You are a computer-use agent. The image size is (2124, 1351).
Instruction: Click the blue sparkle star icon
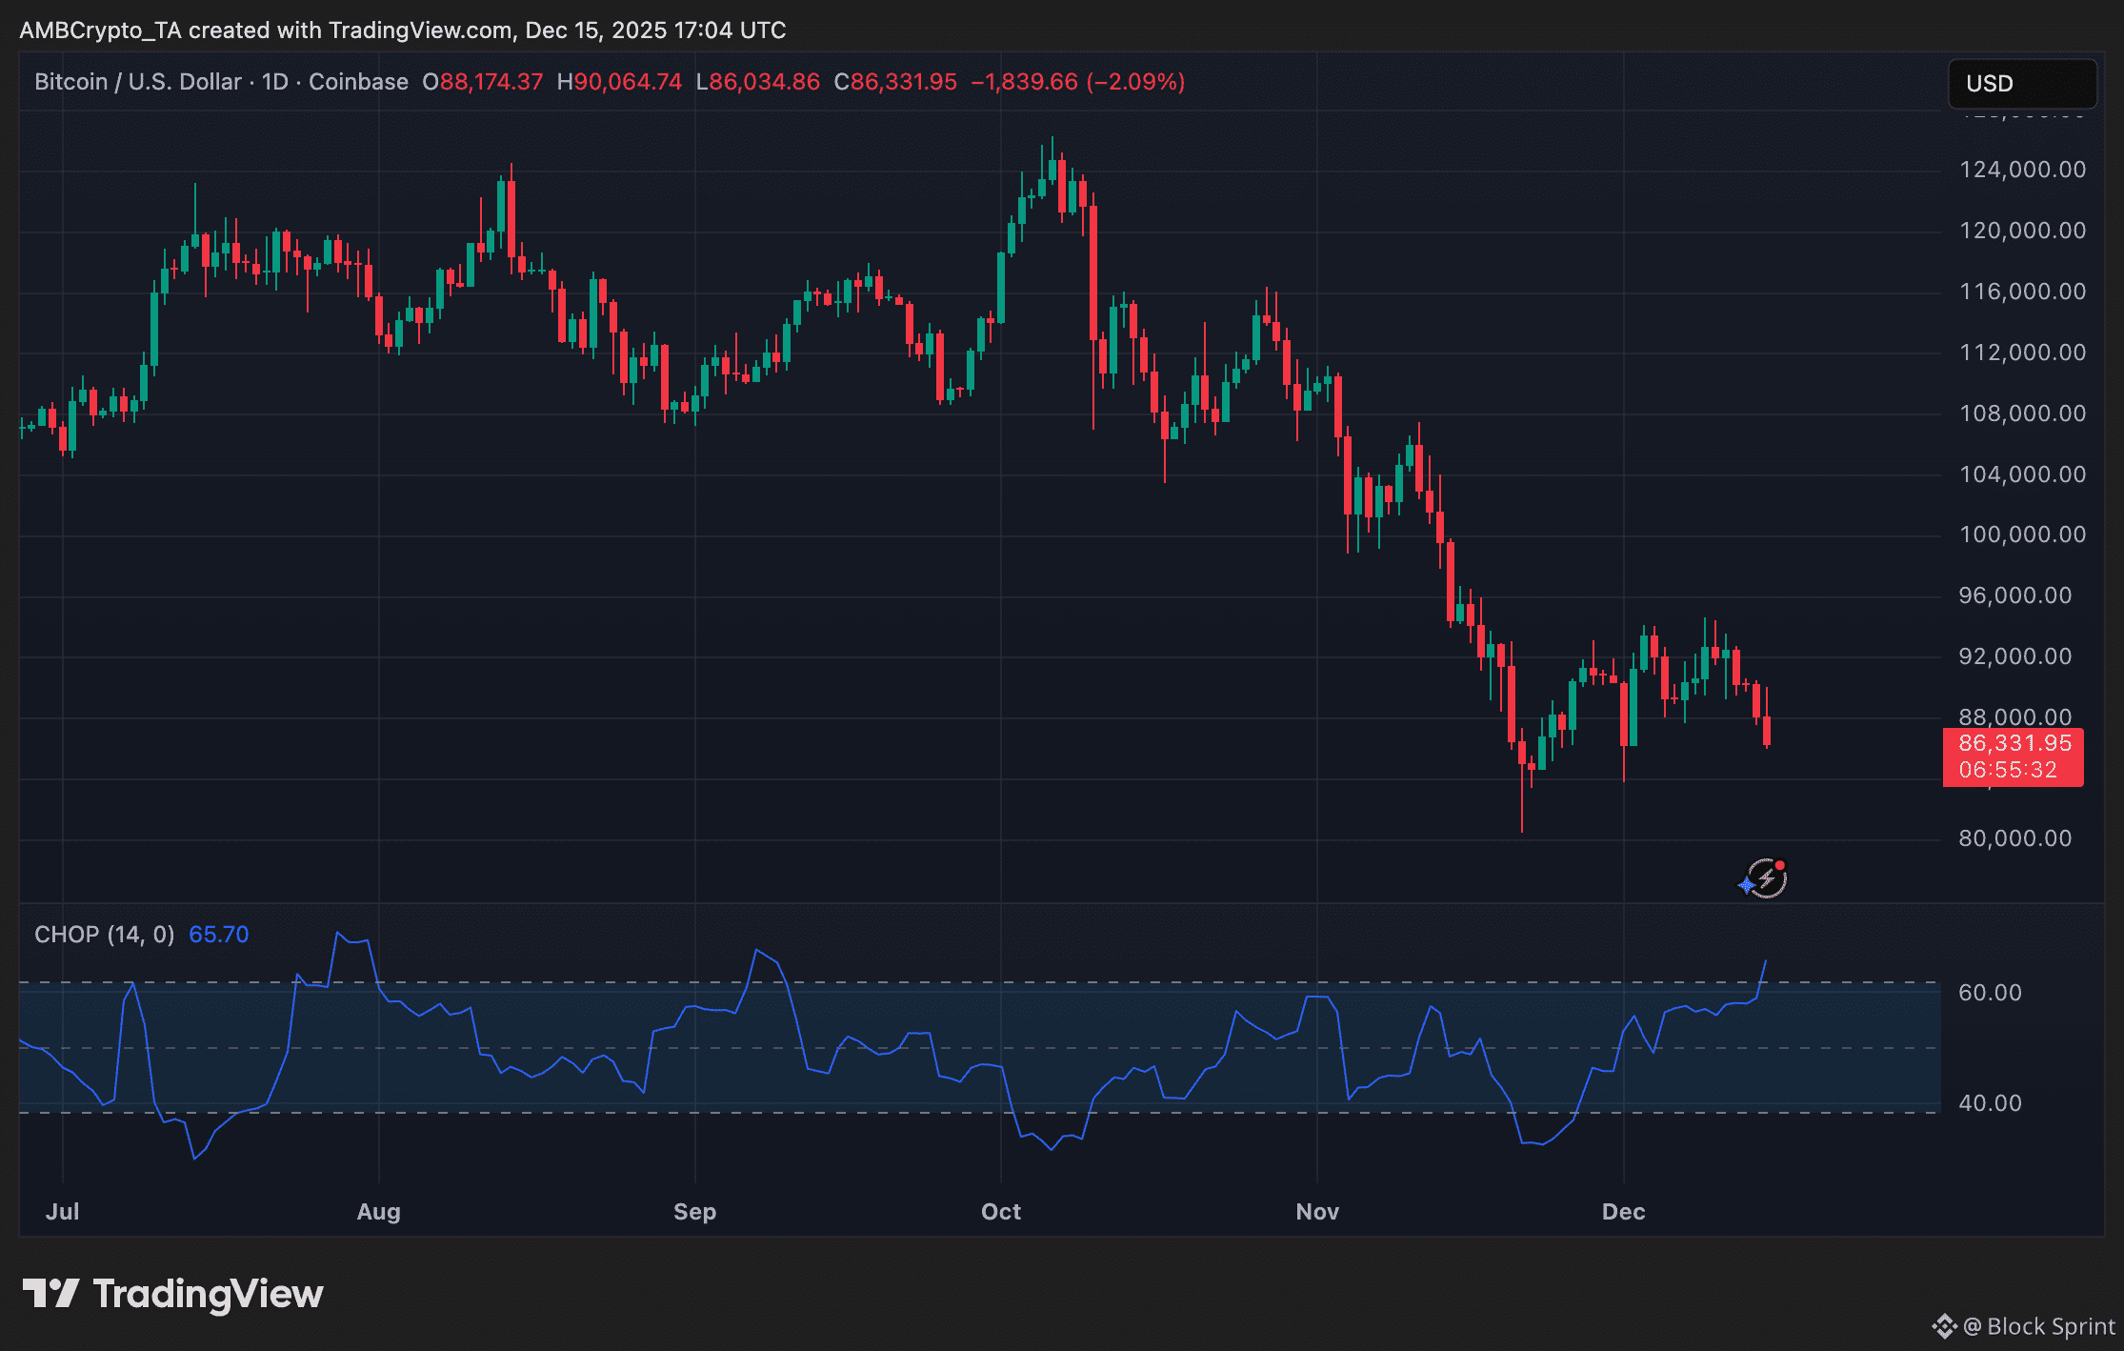(x=1746, y=886)
